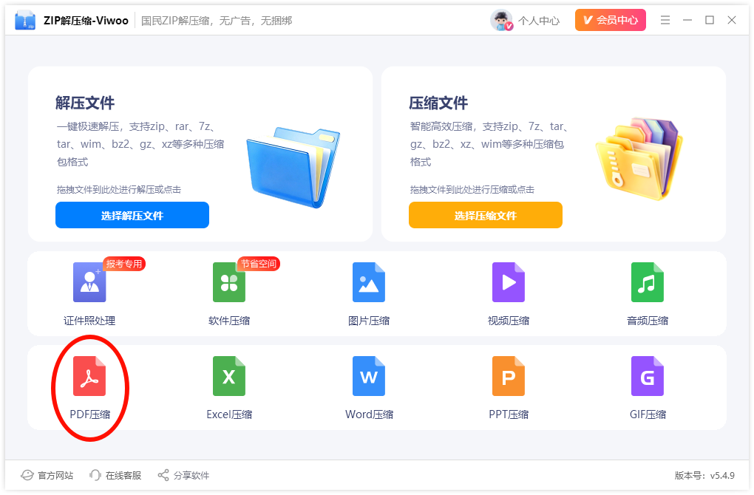Visit the 官方网站 link text
The width and height of the screenshot is (754, 495).
click(55, 475)
